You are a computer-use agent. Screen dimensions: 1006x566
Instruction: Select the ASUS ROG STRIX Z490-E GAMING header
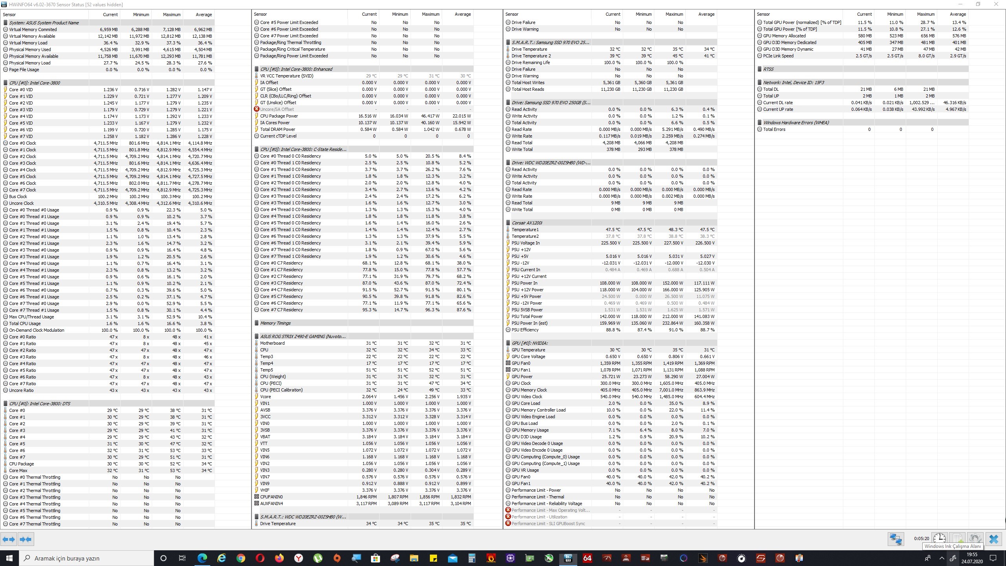[x=363, y=336]
